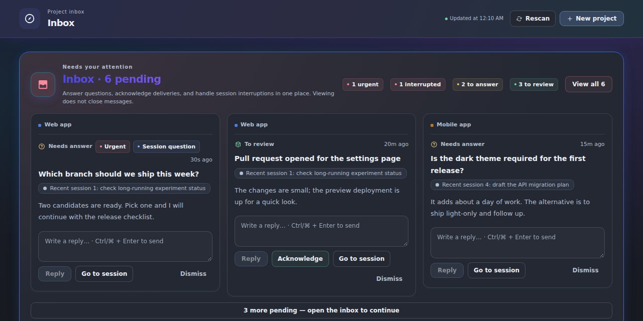Image resolution: width=643 pixels, height=321 pixels.
Task: Click Web app label above pull request
Action: pos(254,125)
